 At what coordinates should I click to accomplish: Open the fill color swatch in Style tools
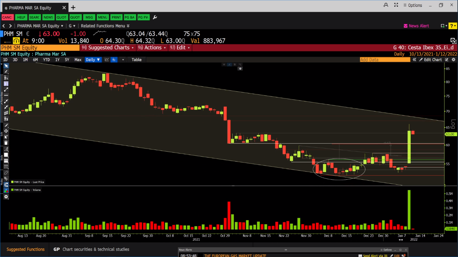tap(6, 155)
